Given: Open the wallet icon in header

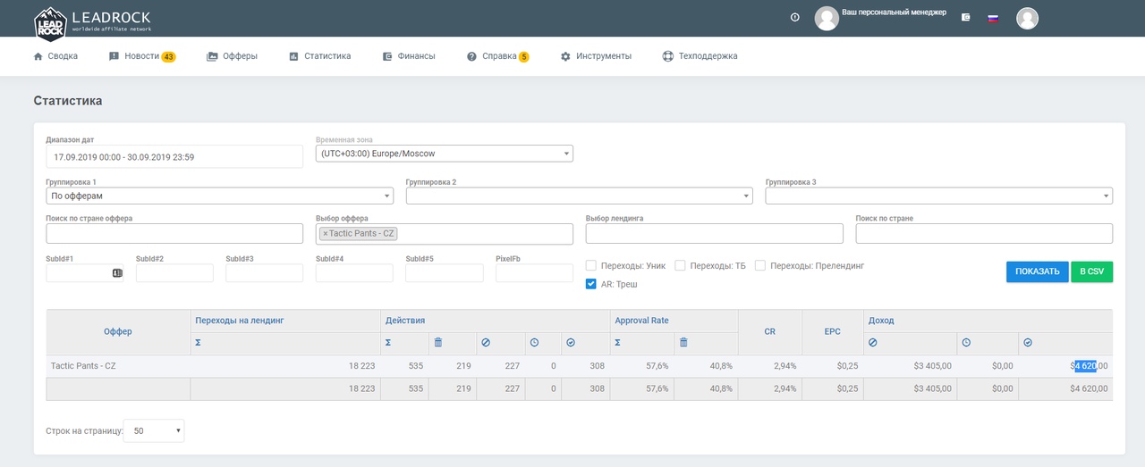Looking at the screenshot, I should 965,17.
